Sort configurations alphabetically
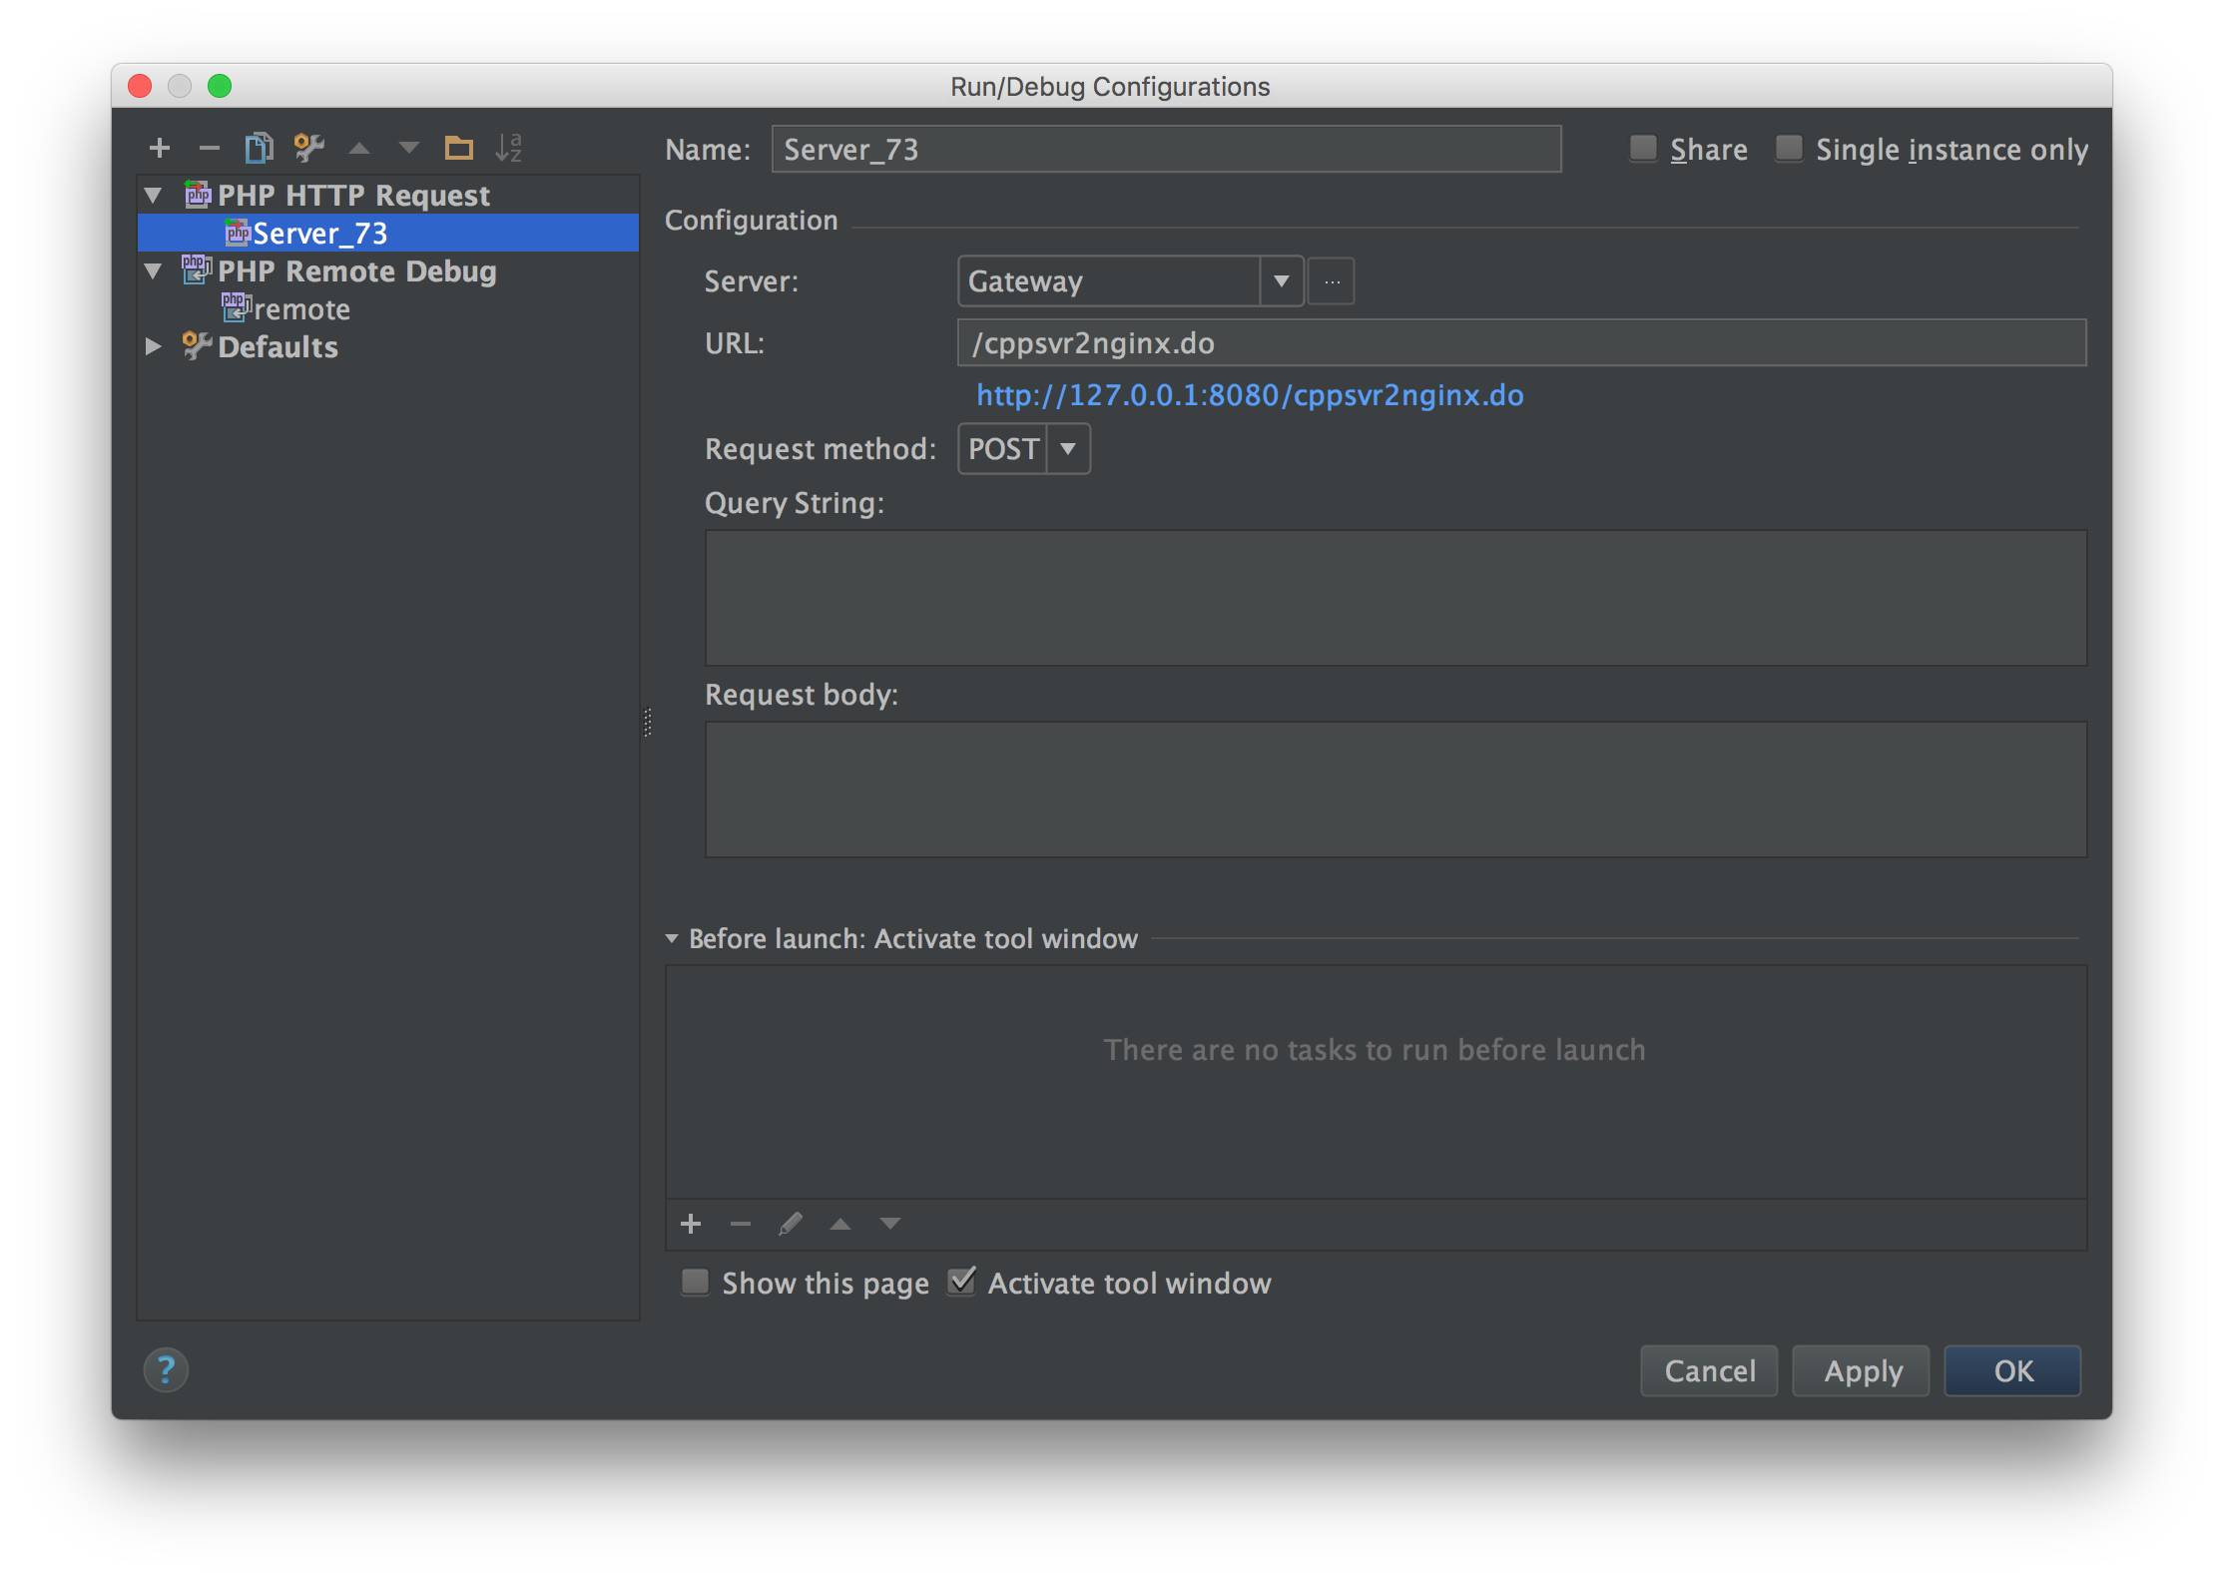Image resolution: width=2224 pixels, height=1579 pixels. click(x=508, y=149)
